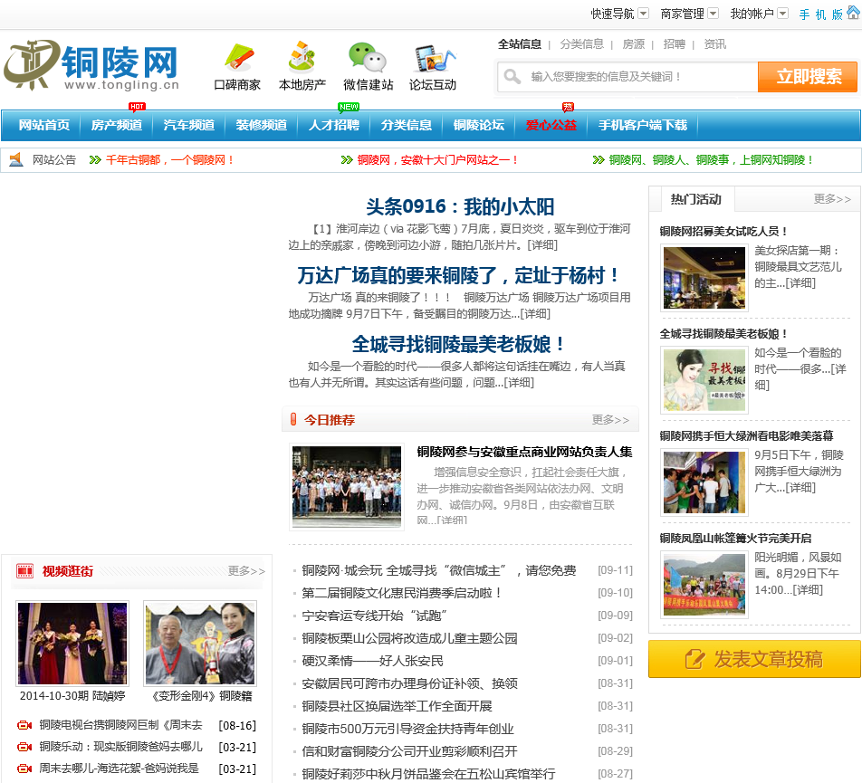Open the 微信建站 WeChat icon
Viewport: 862px width, 783px height.
click(368, 57)
